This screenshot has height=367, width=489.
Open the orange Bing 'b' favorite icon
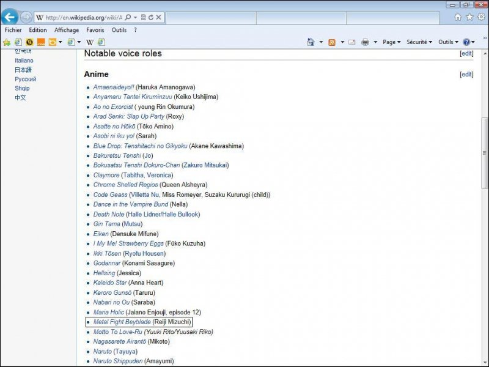pos(53,42)
